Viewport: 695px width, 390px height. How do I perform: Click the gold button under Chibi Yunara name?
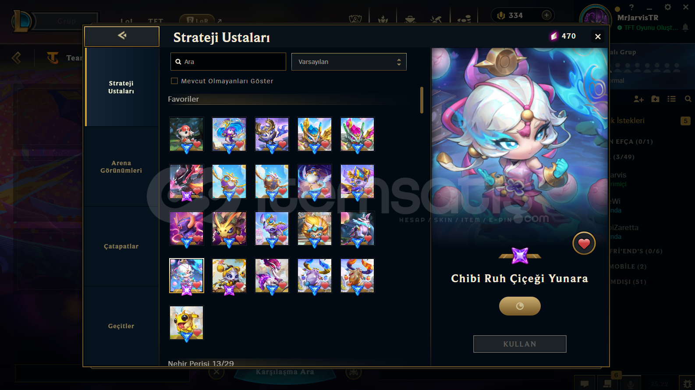click(x=520, y=306)
